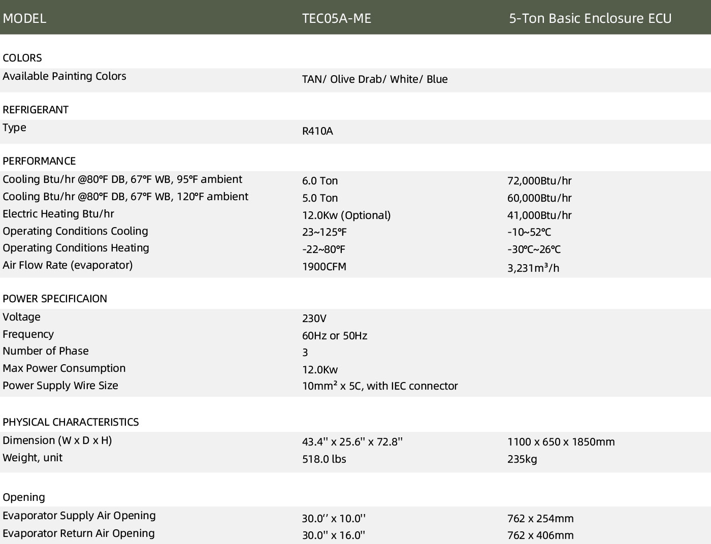Viewport: 711px width, 544px height.
Task: Select the -22~80°F value
Action: coord(324,249)
